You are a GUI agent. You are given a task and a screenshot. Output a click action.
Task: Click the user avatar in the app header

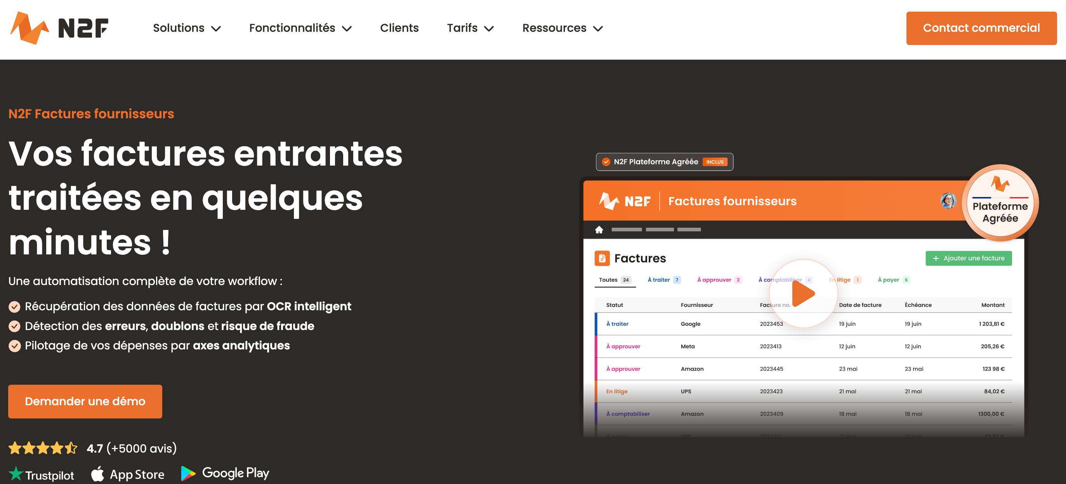click(948, 201)
